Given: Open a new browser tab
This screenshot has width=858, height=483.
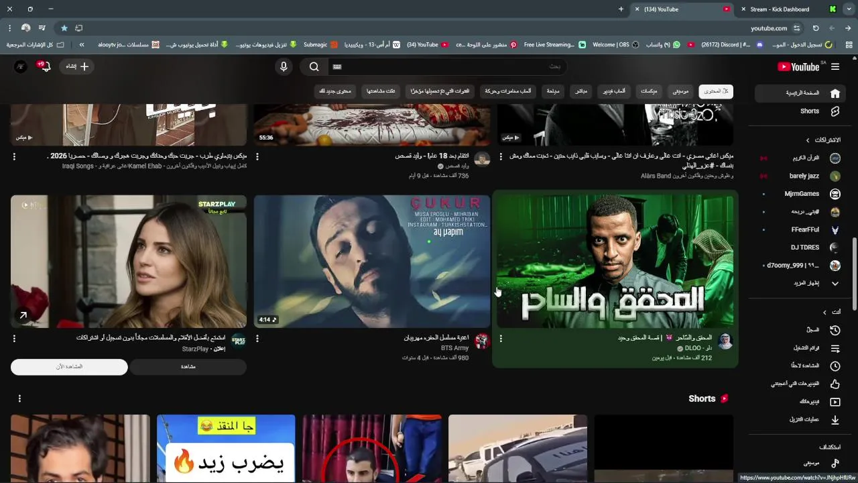Looking at the screenshot, I should coord(621,9).
